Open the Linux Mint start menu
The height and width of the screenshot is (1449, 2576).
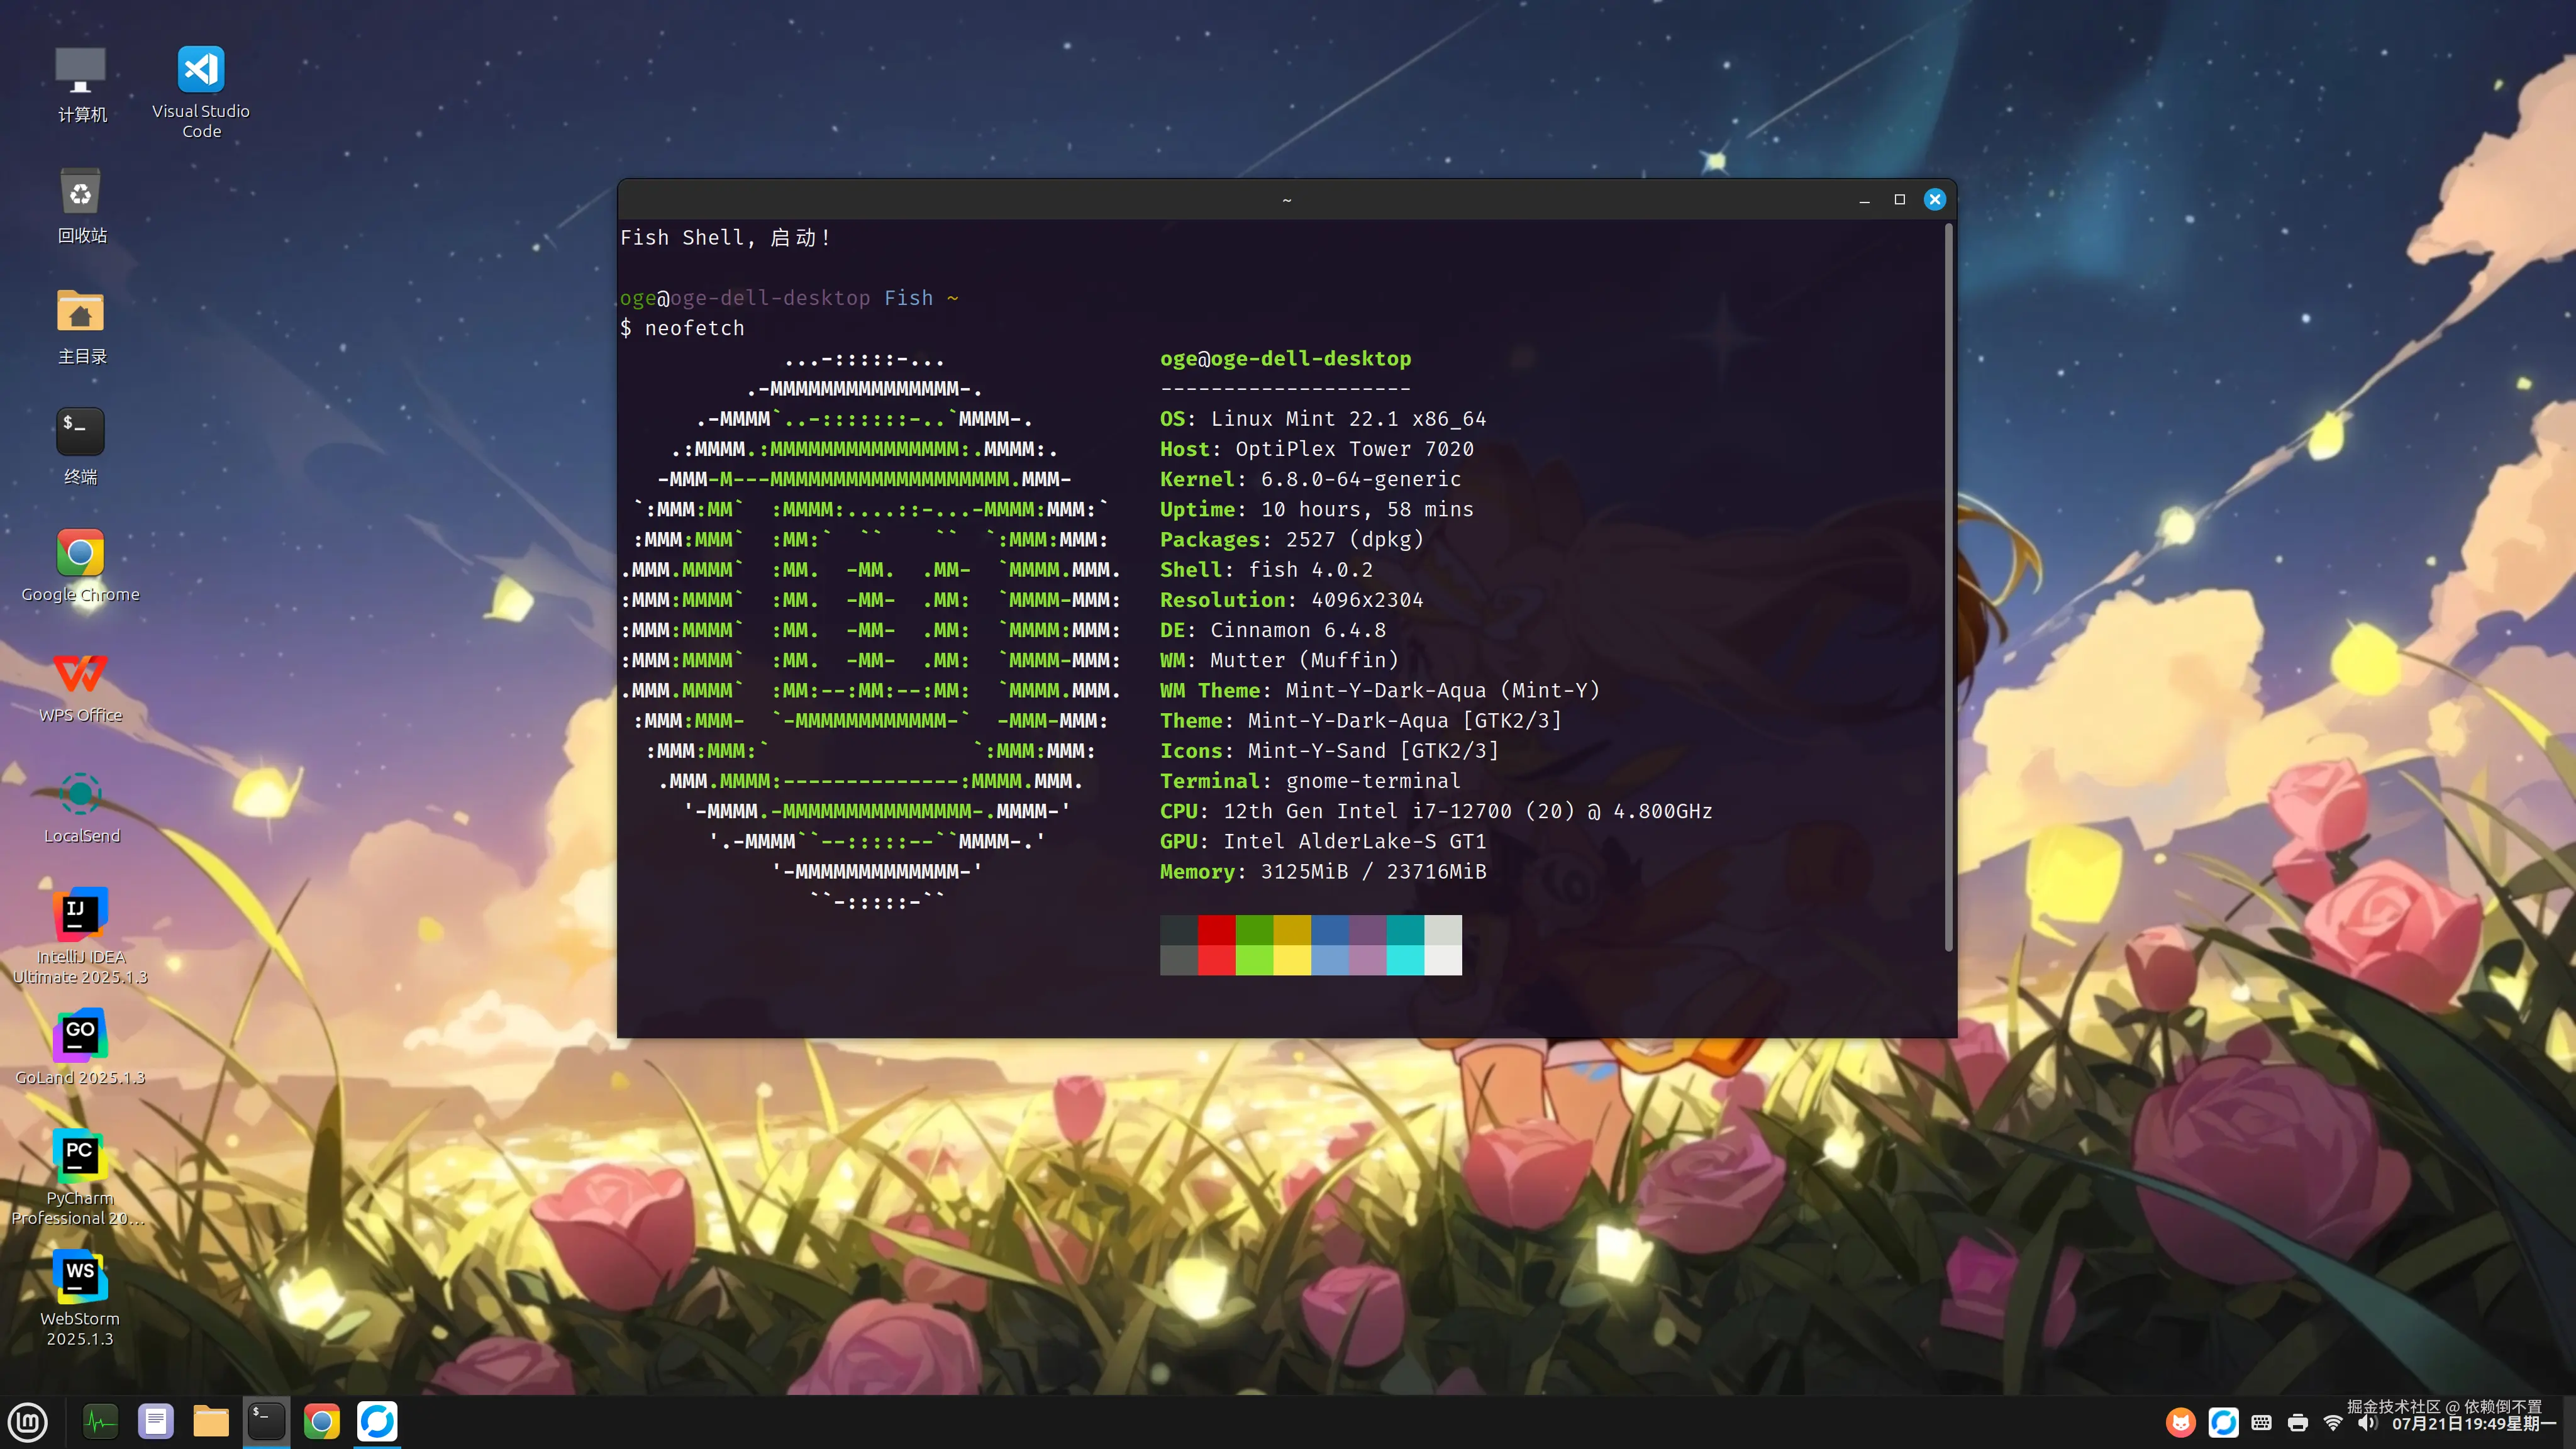[27, 1421]
